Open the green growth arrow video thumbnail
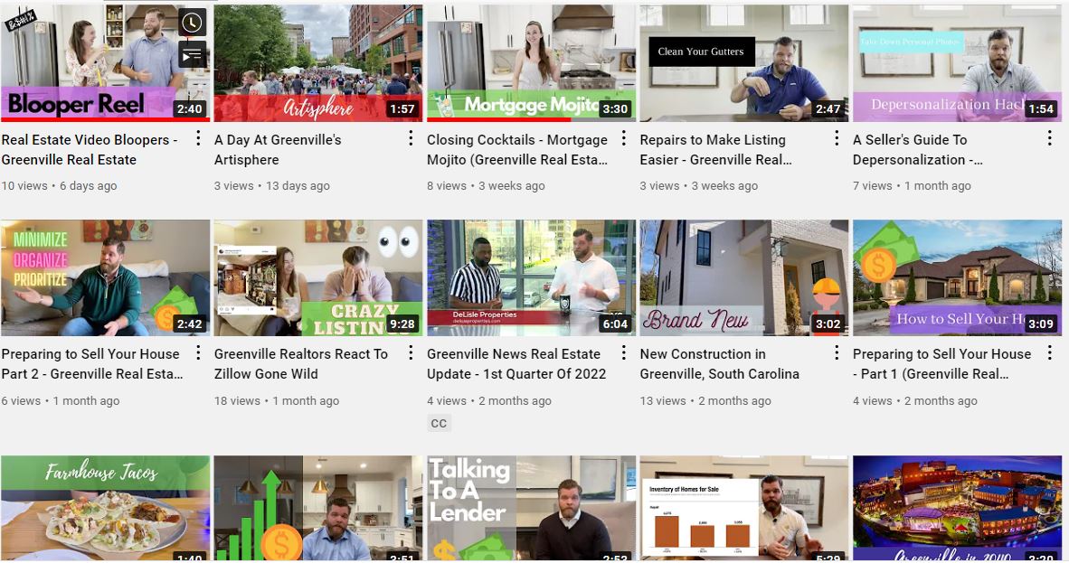Viewport: 1069px width, 563px height. 317,509
